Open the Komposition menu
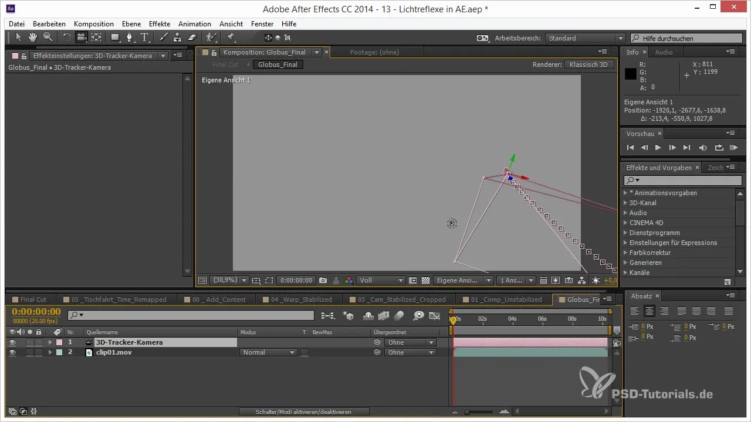Viewport: 751px width, 422px height. click(94, 24)
